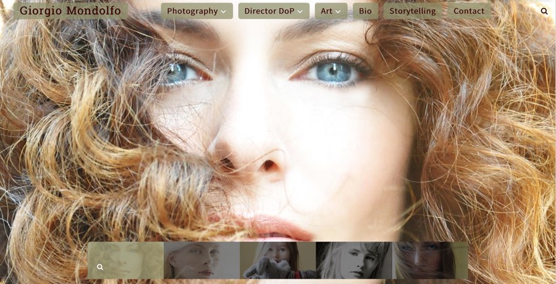Open the Bio page

tap(365, 11)
